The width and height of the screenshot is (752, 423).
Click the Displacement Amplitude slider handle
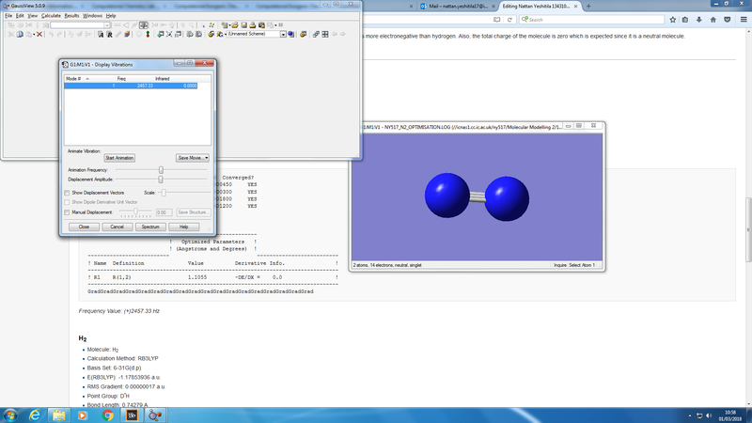(161, 179)
